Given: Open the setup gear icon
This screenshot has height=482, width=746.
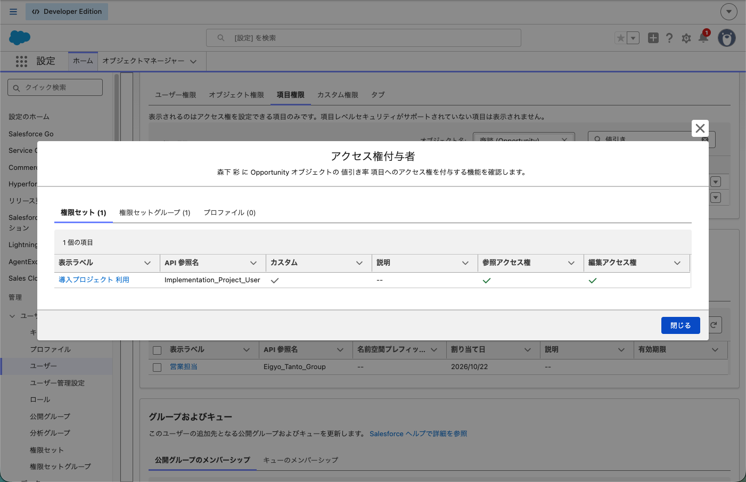Looking at the screenshot, I should click(686, 38).
